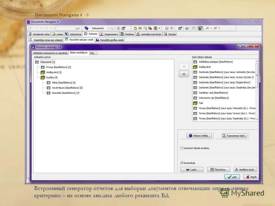Confirm the dialog with the Labi button
Screen dimensions: 275x206
click(233, 177)
